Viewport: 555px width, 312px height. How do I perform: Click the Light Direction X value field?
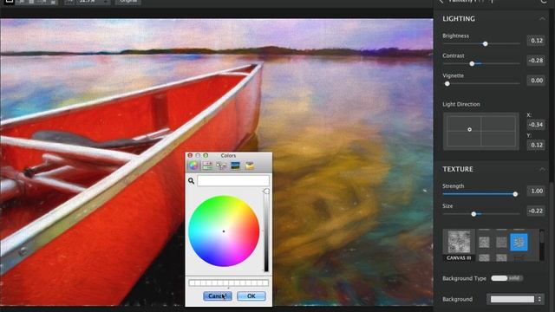pyautogui.click(x=536, y=125)
